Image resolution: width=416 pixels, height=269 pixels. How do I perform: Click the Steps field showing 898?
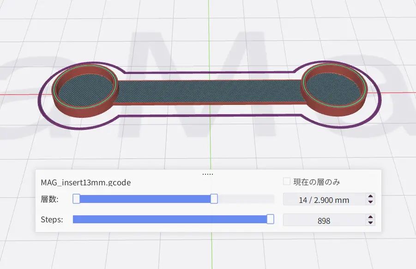point(324,221)
